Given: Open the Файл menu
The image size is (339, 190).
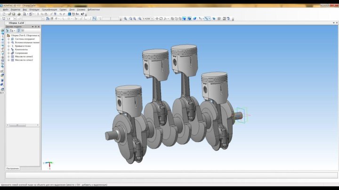Looking at the screenshot, I should pyautogui.click(x=6, y=9).
